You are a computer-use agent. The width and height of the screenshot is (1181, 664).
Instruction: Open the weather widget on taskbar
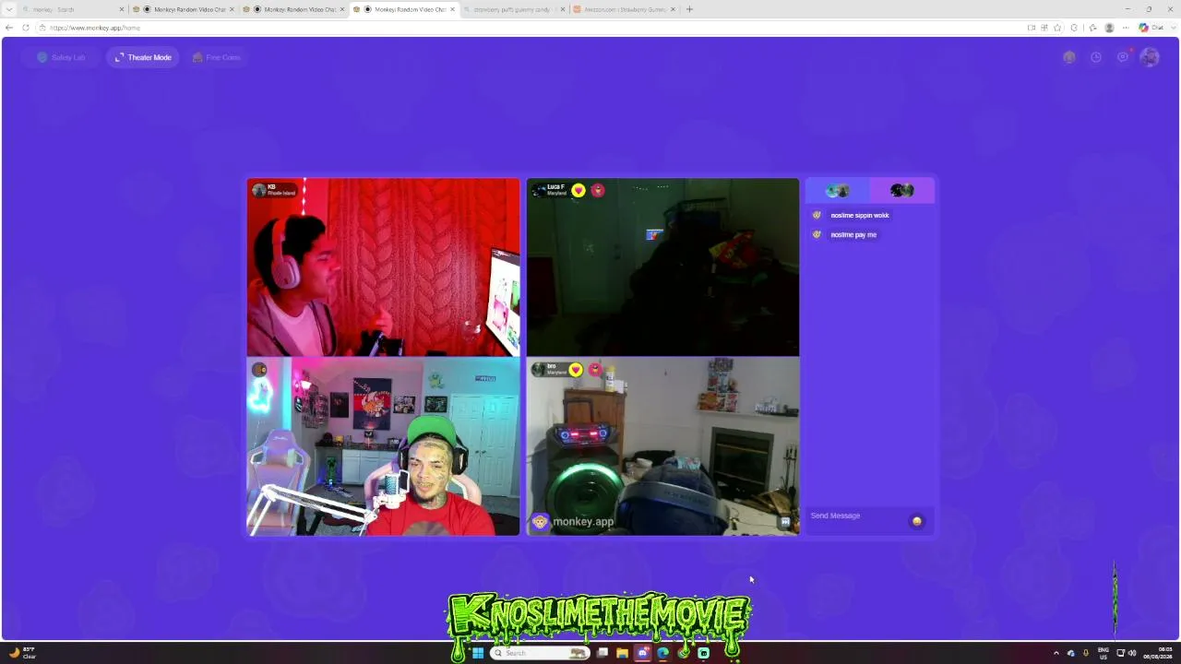tap(22, 653)
